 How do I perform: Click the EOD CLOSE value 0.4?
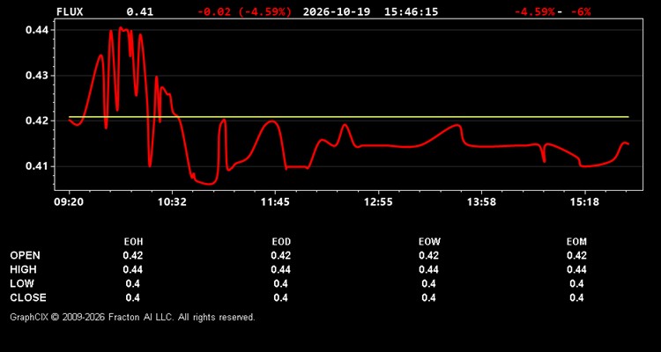click(281, 297)
